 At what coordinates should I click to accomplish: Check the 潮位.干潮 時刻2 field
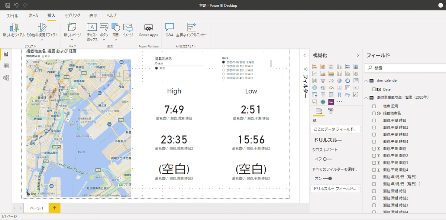[374, 127]
